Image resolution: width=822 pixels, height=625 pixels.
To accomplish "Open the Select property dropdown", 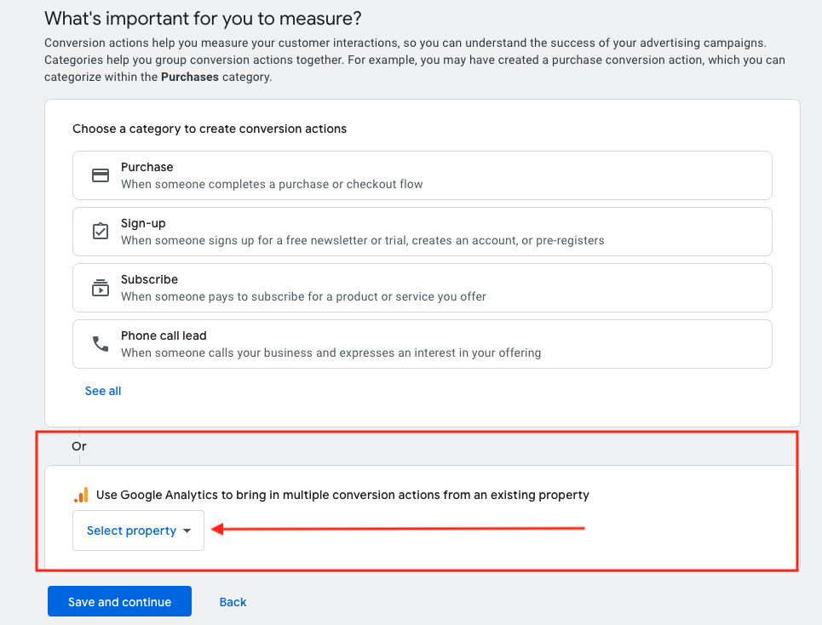I will pos(132,530).
